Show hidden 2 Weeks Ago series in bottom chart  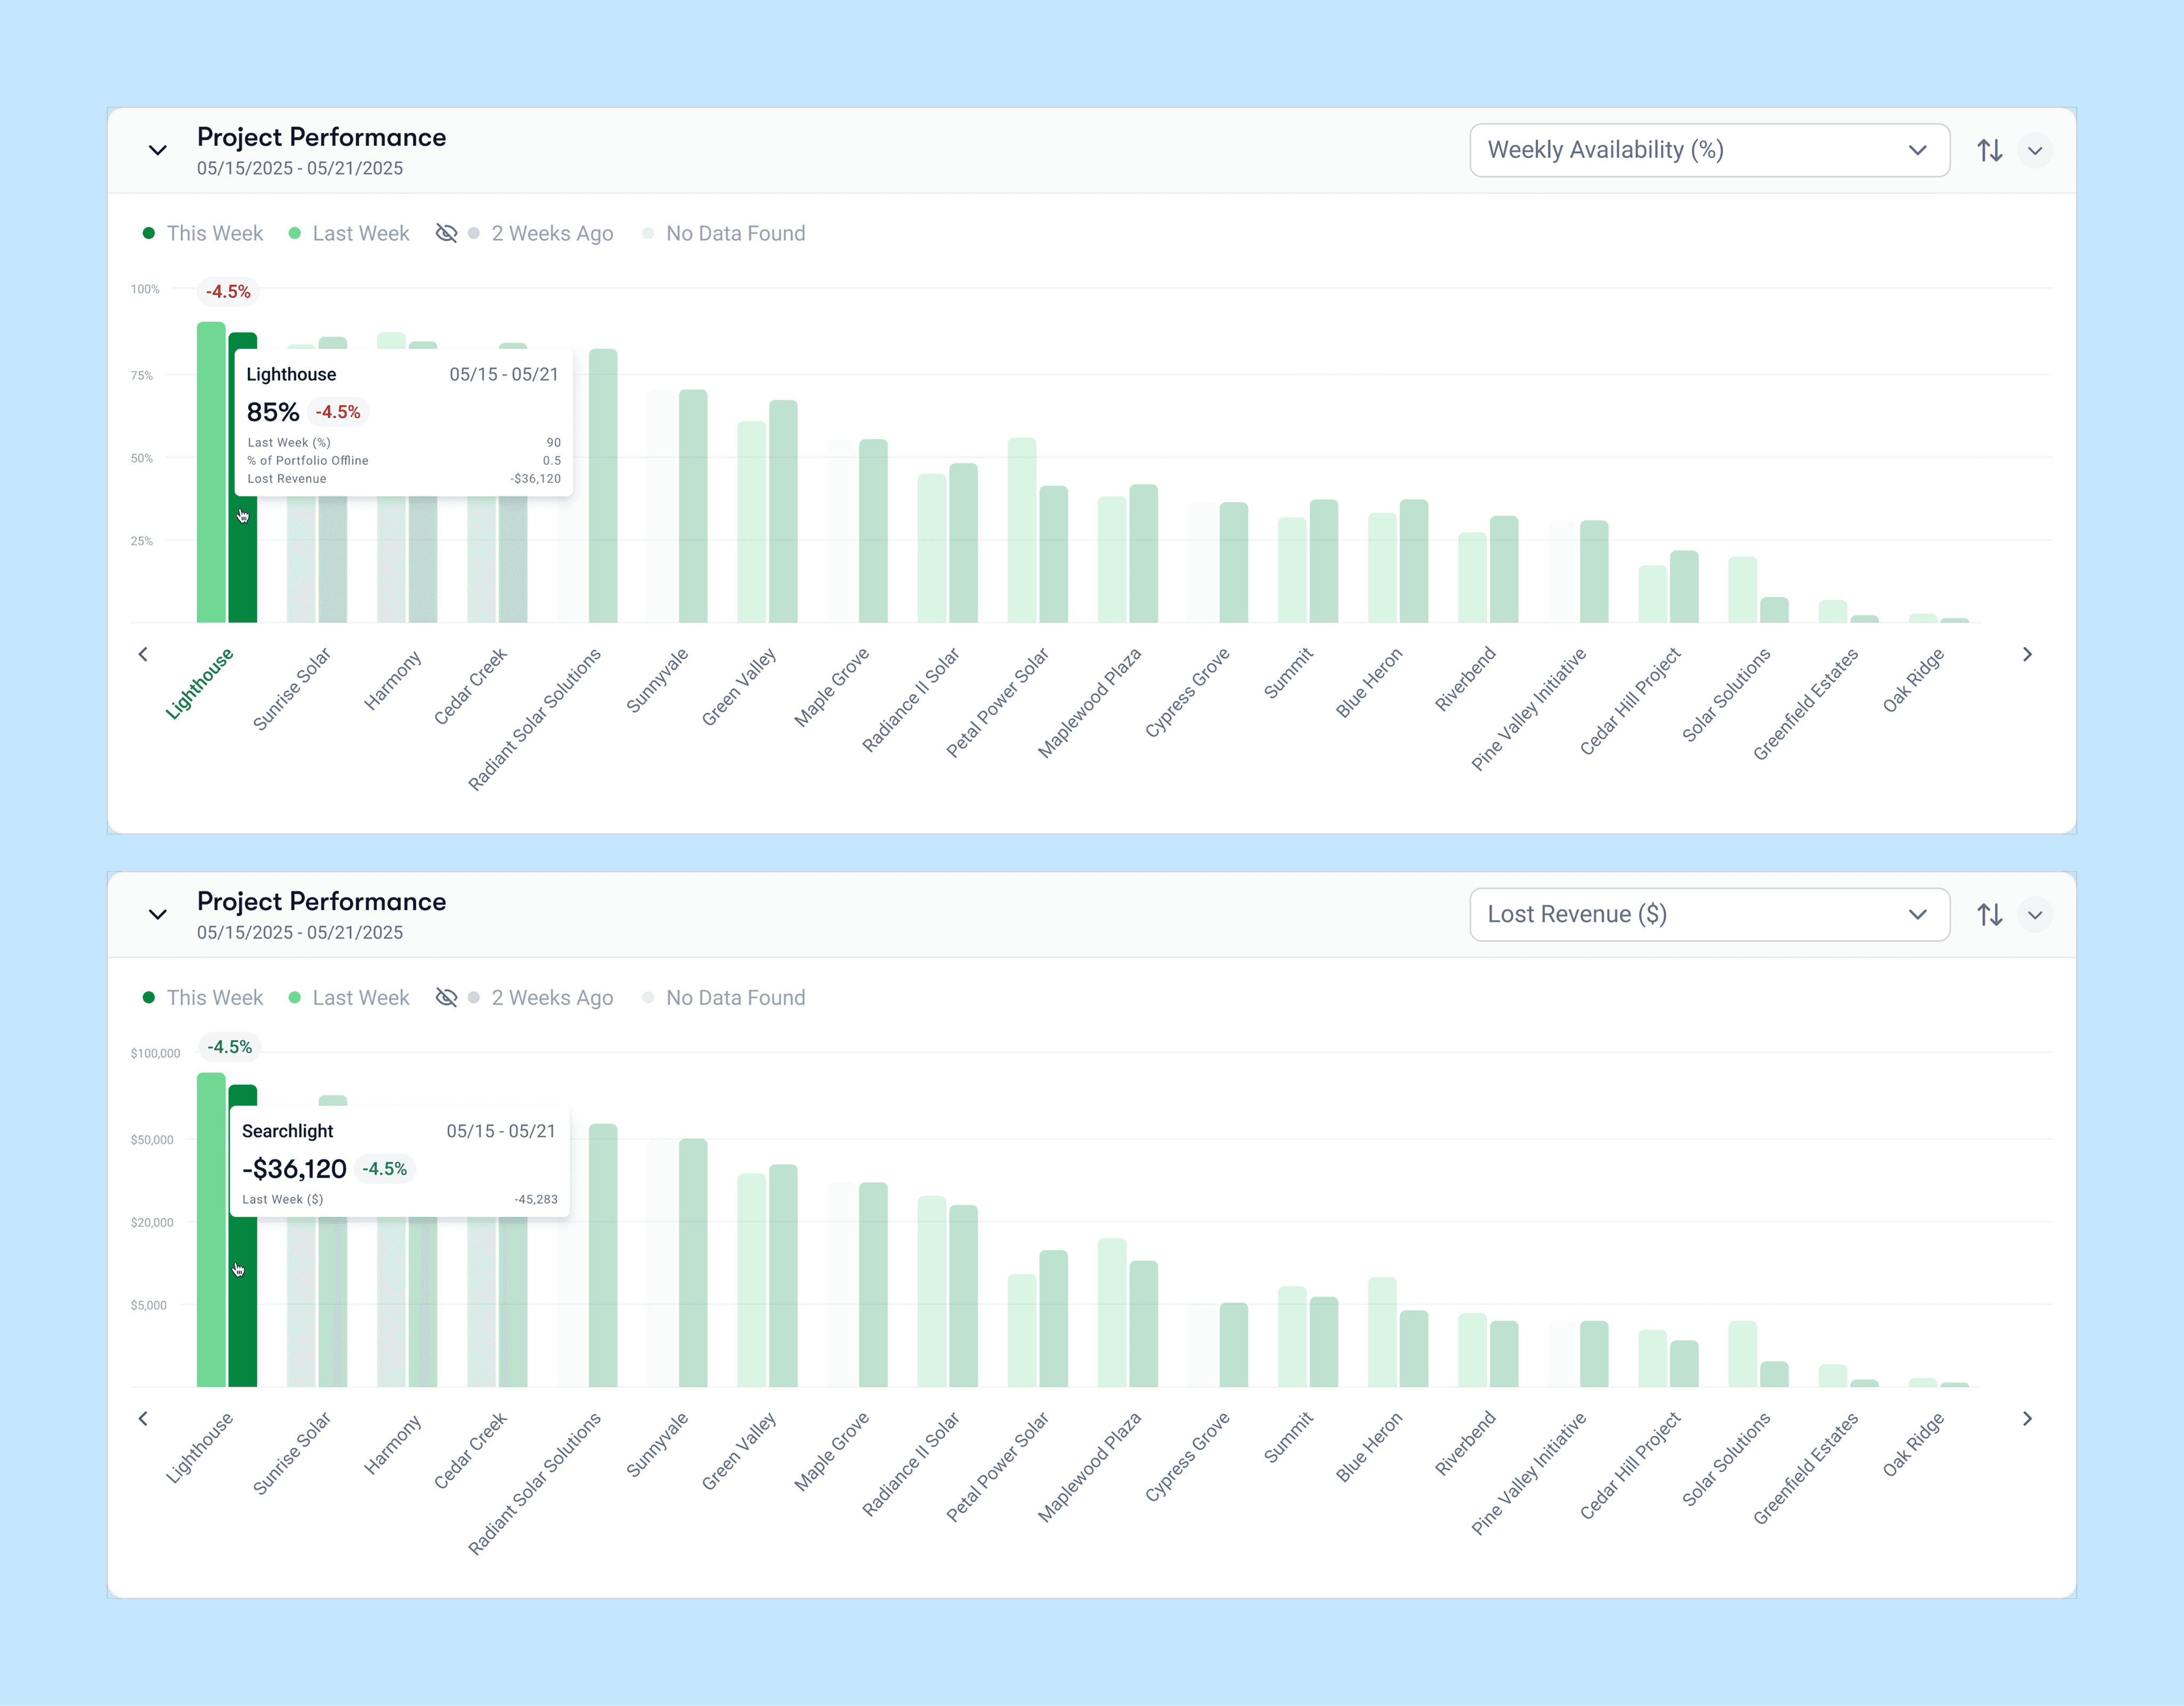point(447,997)
